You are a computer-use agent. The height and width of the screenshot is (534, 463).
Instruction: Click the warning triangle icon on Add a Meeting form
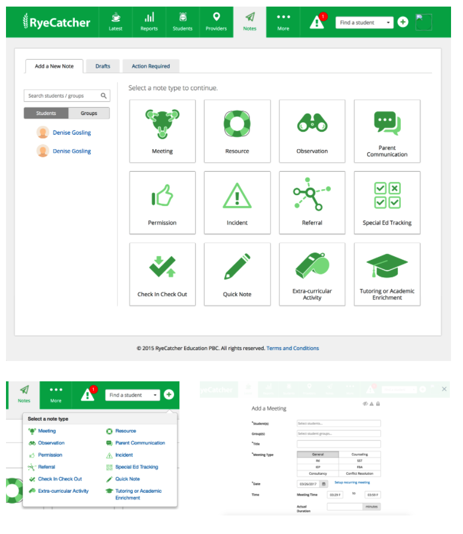pos(371,403)
